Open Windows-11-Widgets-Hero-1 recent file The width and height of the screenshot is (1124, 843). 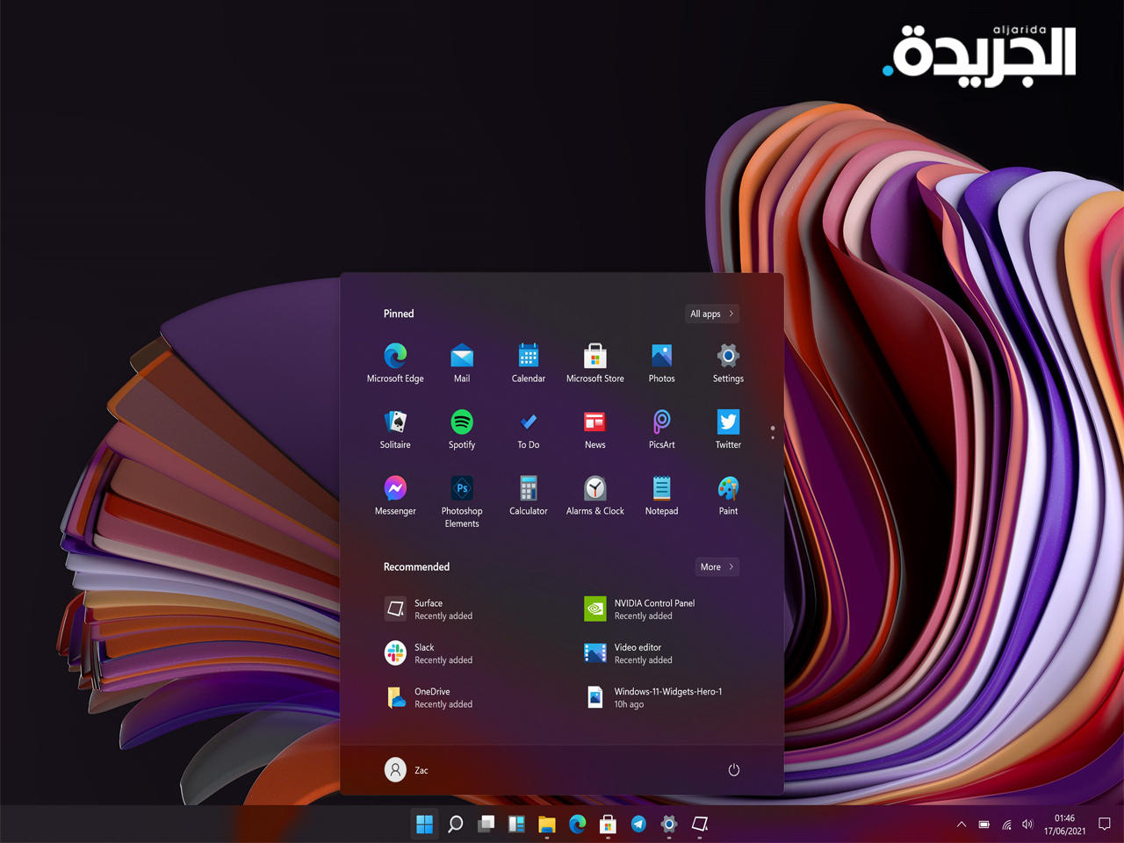pyautogui.click(x=654, y=697)
